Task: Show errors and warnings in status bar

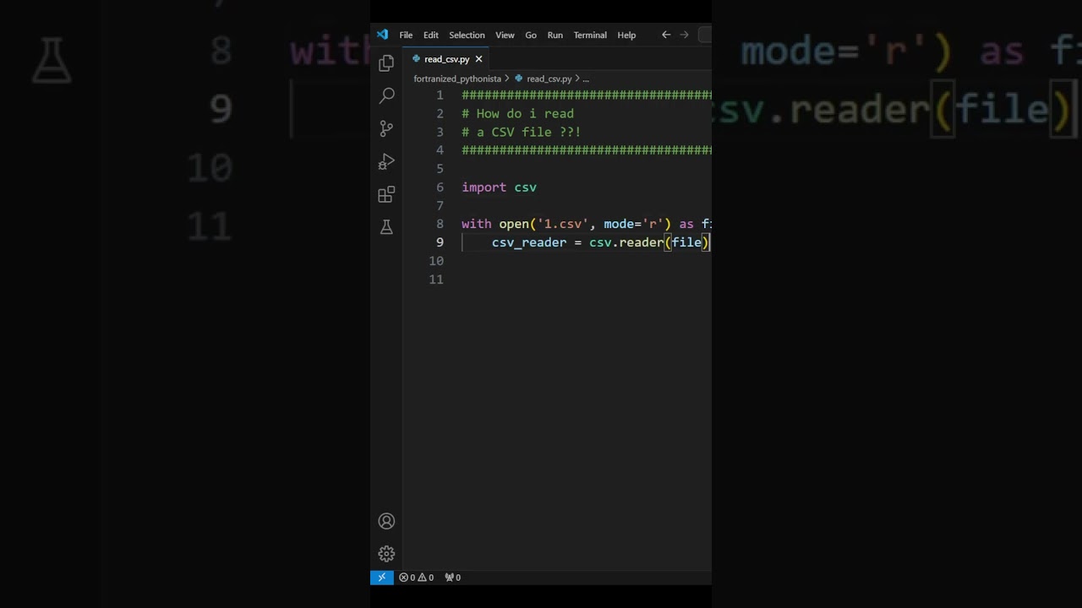Action: pos(416,578)
